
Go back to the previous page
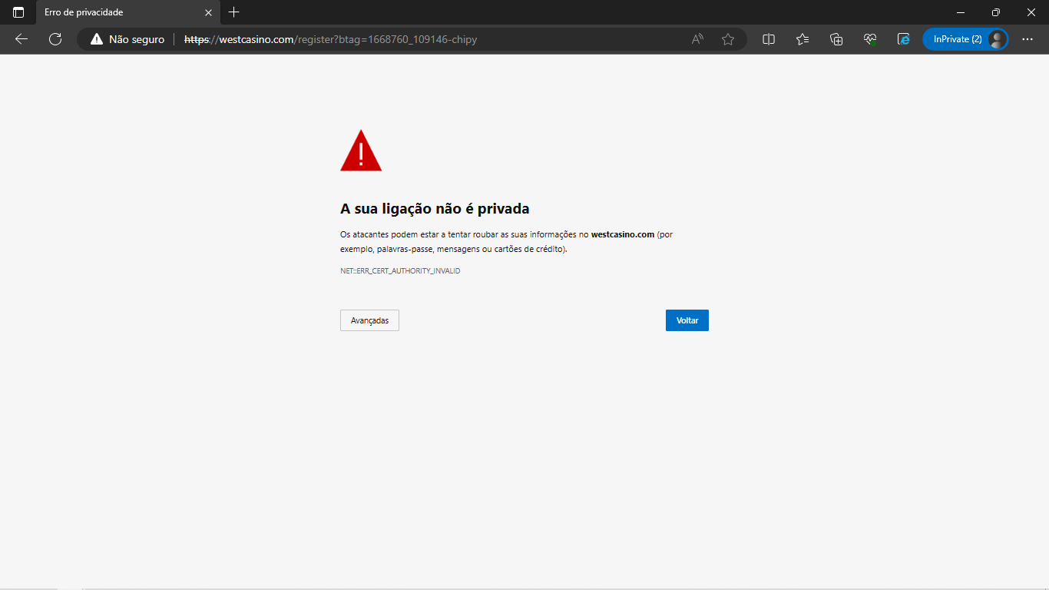click(x=21, y=39)
